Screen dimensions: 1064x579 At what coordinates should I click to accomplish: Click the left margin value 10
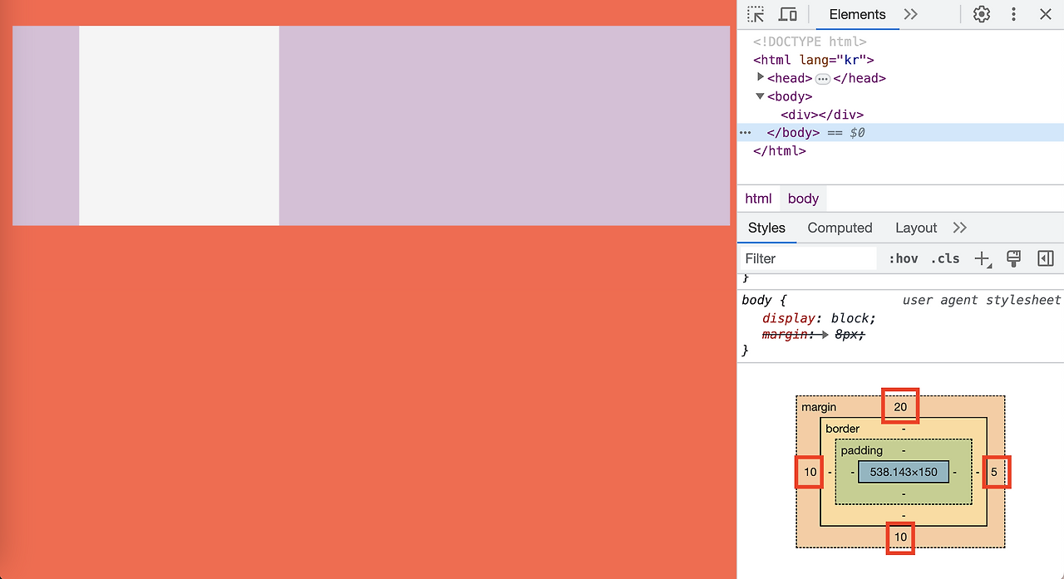810,472
